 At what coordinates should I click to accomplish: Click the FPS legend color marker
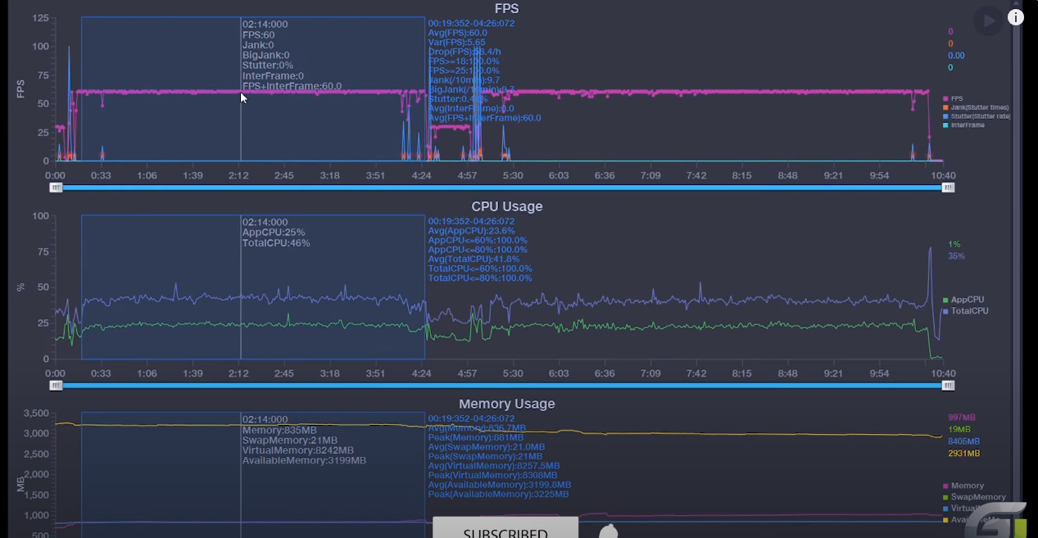(945, 98)
